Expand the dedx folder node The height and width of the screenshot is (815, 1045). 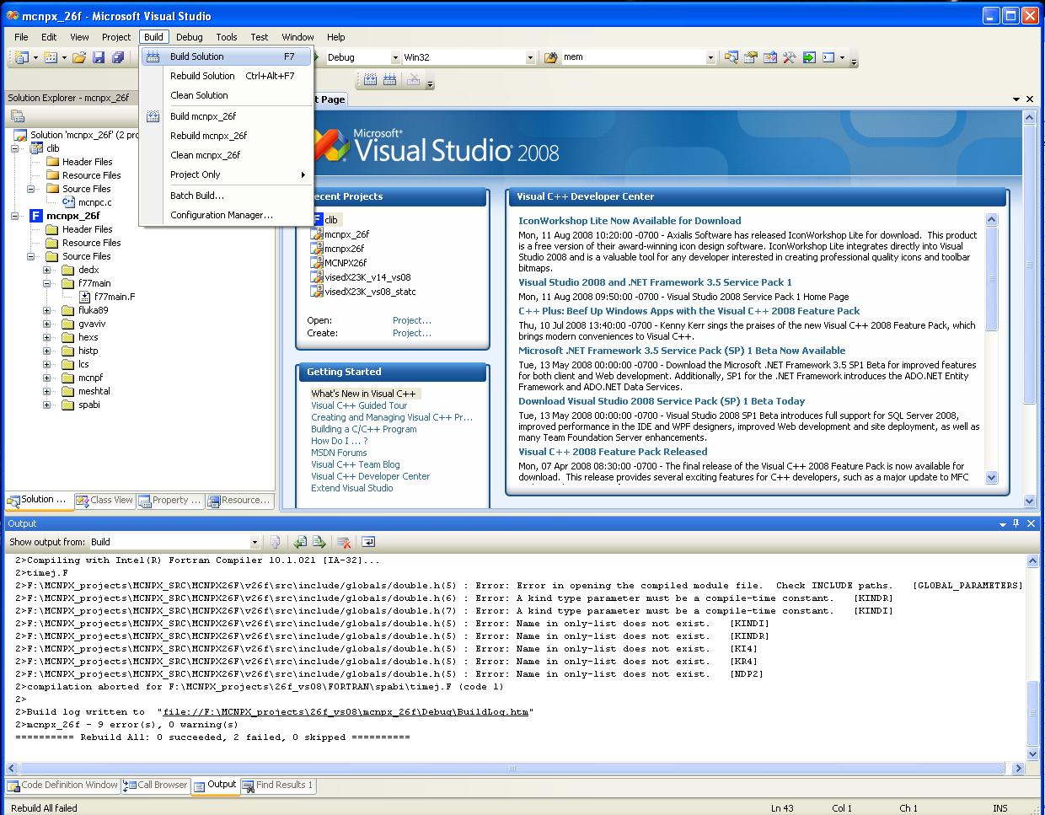[47, 270]
